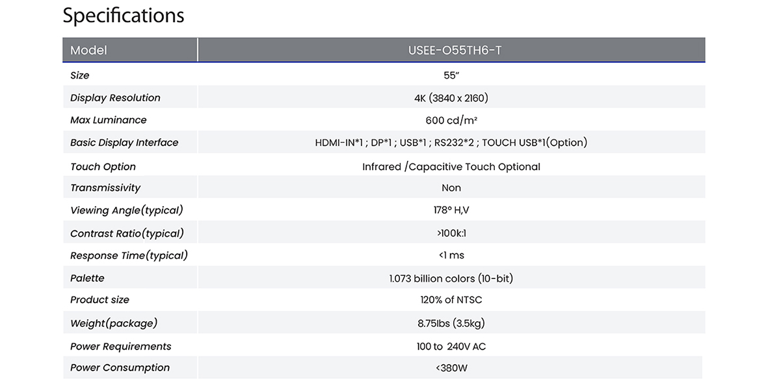Click the Specifications heading
This screenshot has width=768, height=392.
coord(124,16)
